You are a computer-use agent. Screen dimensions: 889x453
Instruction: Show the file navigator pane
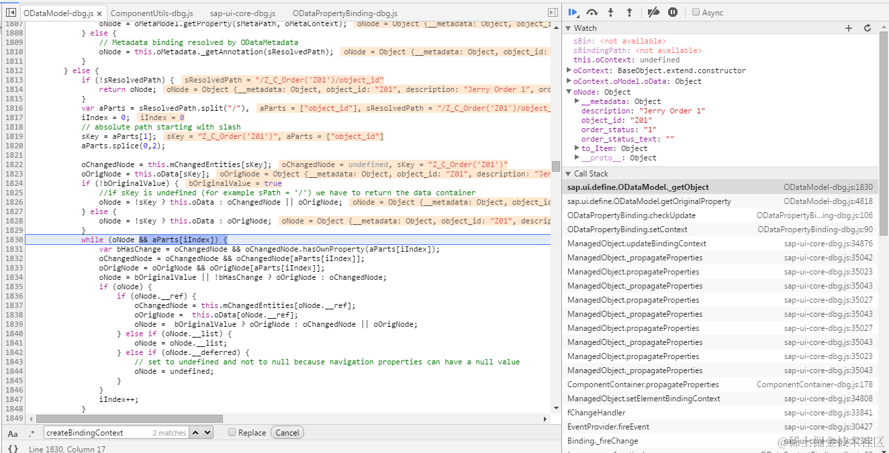[x=11, y=13]
